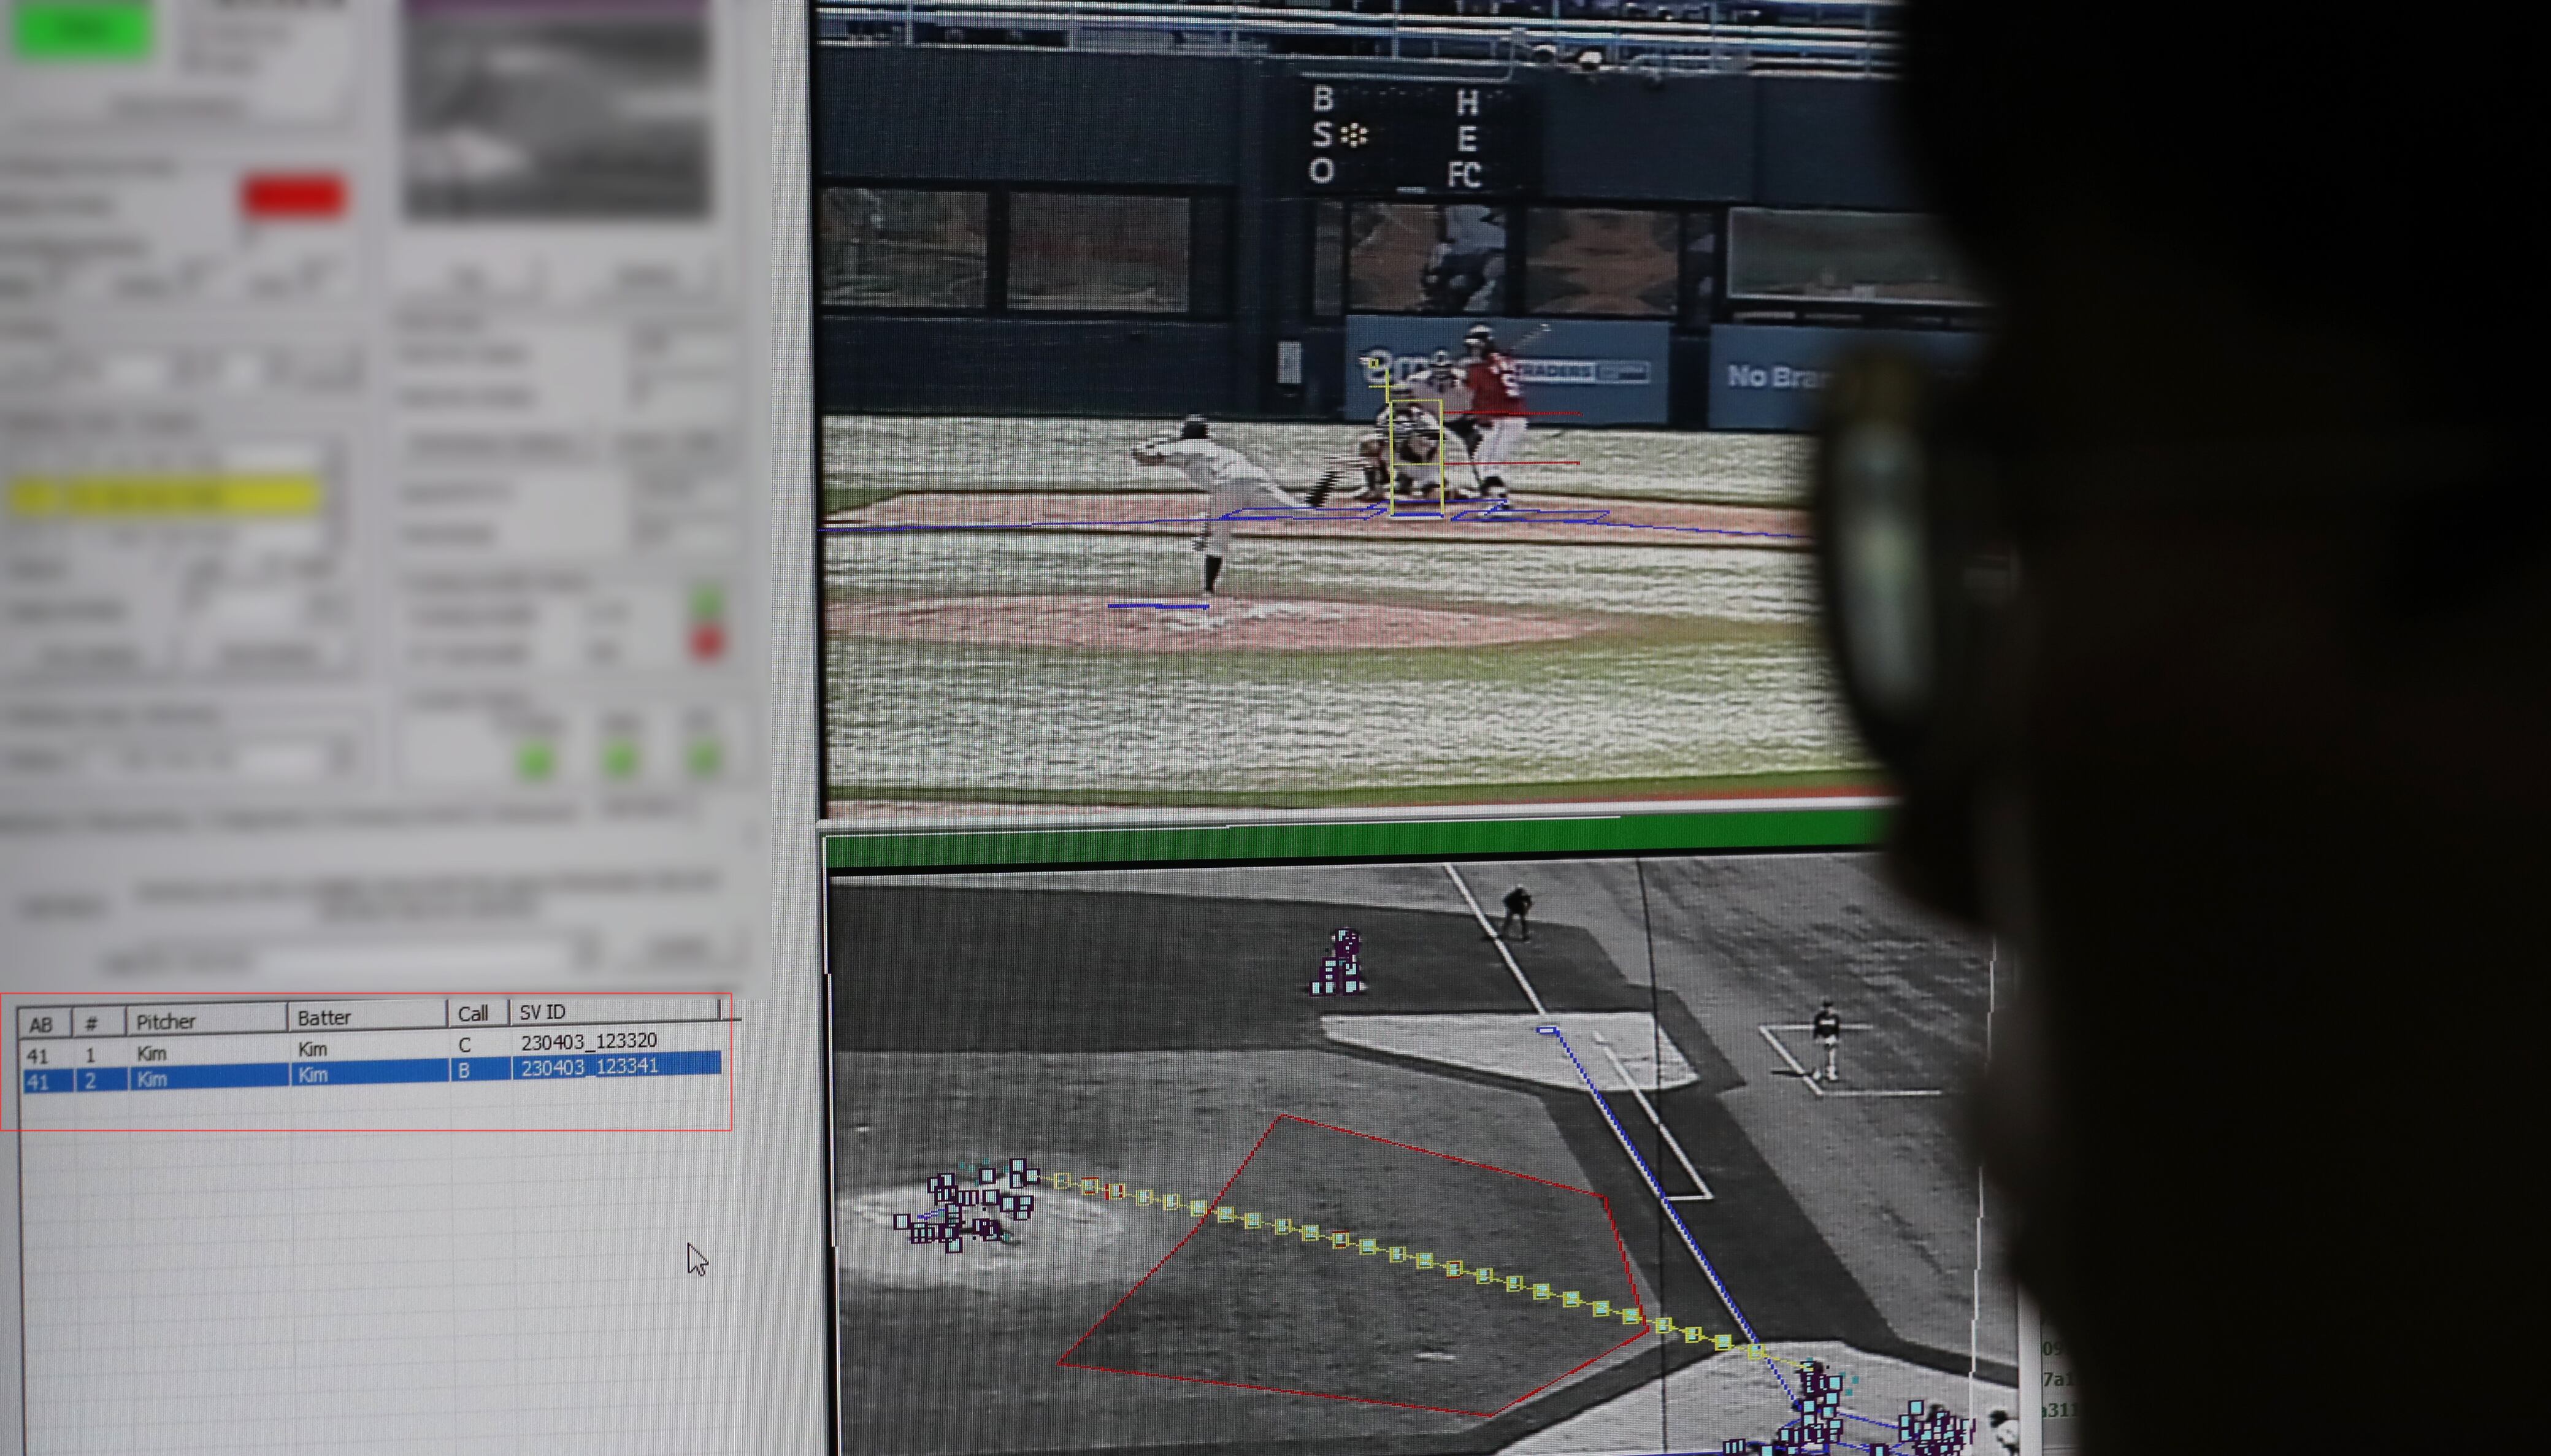
Task: Click the green status light above the red light
Action: tap(707, 603)
